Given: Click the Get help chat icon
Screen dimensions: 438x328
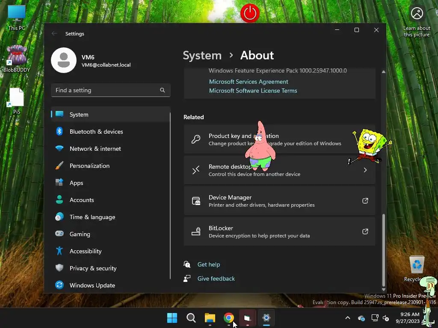Looking at the screenshot, I should tap(187, 264).
